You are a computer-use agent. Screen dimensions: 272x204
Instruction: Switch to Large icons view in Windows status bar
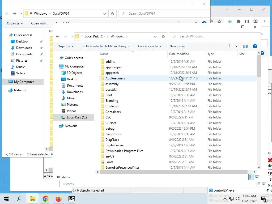(x=257, y=177)
